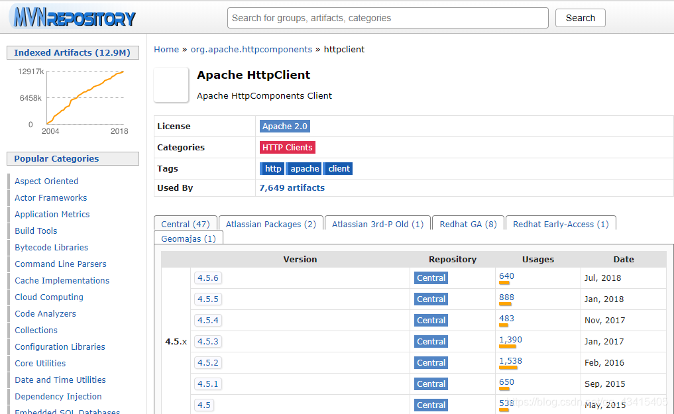Click the Central badge for version 4.5.6

point(431,278)
